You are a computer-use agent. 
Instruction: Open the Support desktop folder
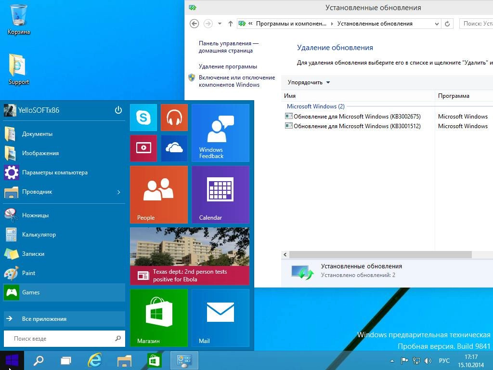[x=19, y=69]
